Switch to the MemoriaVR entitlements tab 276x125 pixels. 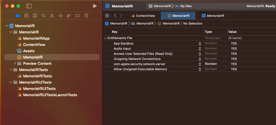[178, 16]
